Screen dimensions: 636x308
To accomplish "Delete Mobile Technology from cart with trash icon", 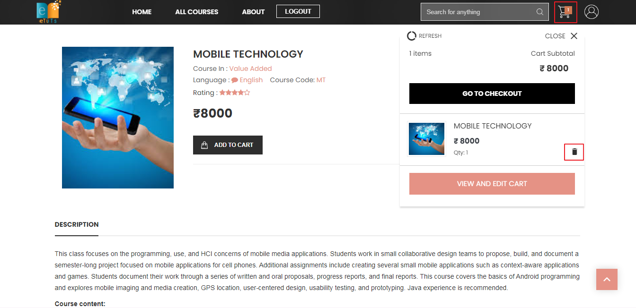I will (574, 152).
